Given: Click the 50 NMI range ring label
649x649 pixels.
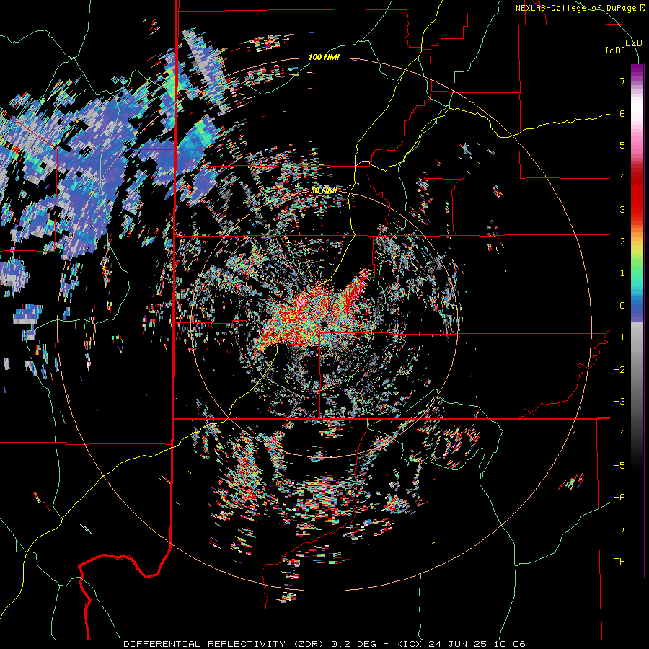Looking at the screenshot, I should [x=324, y=191].
